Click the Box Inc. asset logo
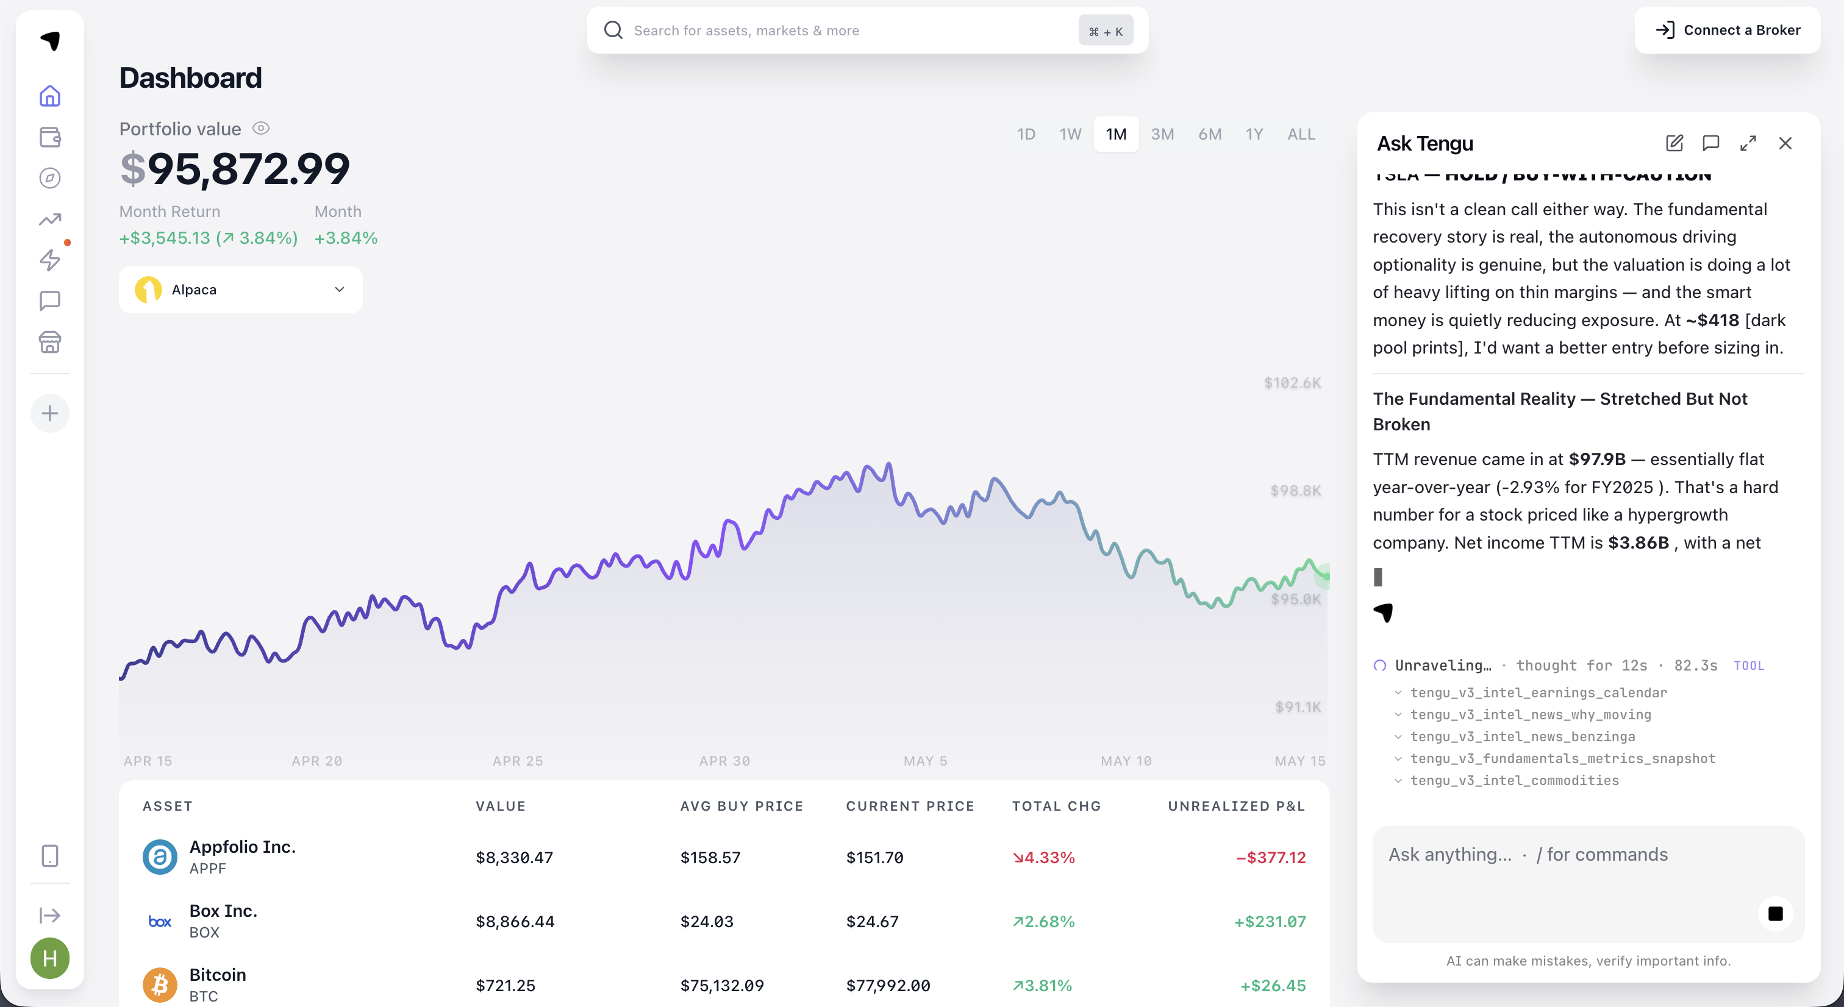Viewport: 1844px width, 1007px height. [x=160, y=921]
